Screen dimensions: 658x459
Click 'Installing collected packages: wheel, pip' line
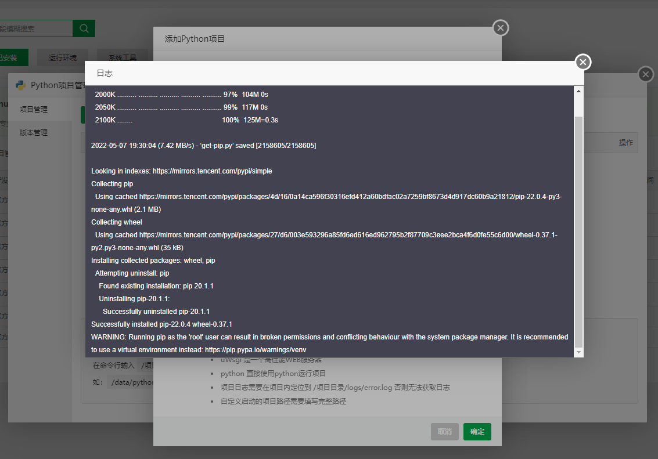click(153, 261)
